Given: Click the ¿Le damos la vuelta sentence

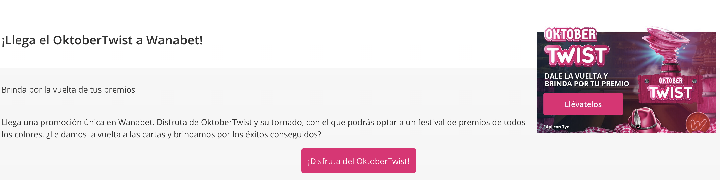Looking at the screenshot, I should (184, 134).
